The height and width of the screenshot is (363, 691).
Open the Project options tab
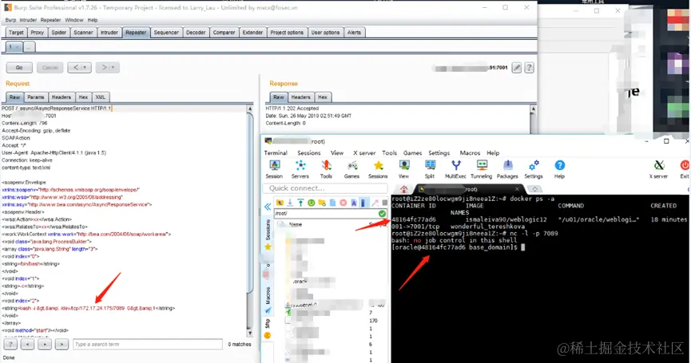[x=287, y=33]
